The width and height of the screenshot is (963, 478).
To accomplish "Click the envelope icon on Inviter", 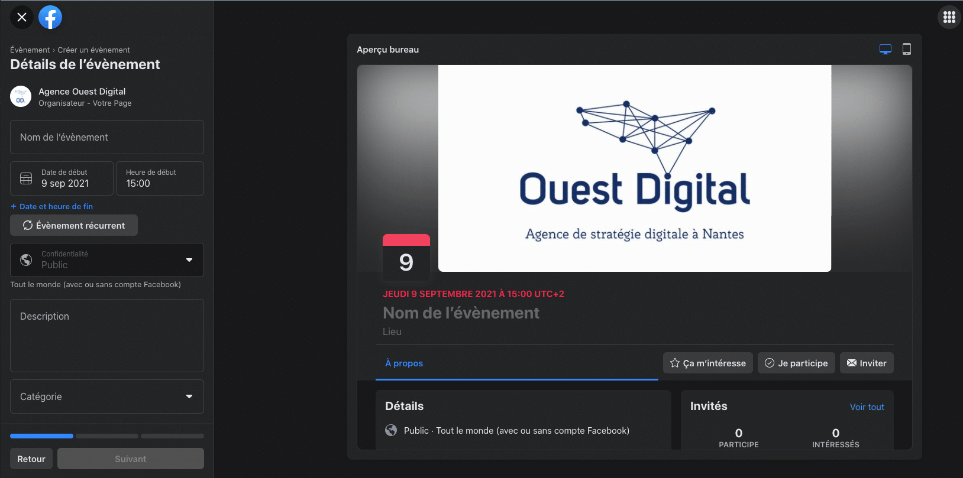I will point(852,363).
